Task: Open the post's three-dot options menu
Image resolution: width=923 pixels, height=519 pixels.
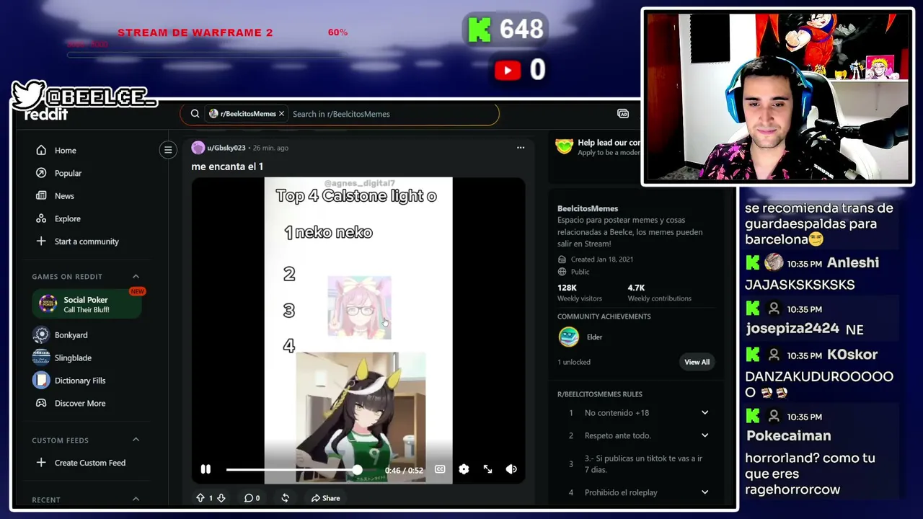Action: point(521,148)
